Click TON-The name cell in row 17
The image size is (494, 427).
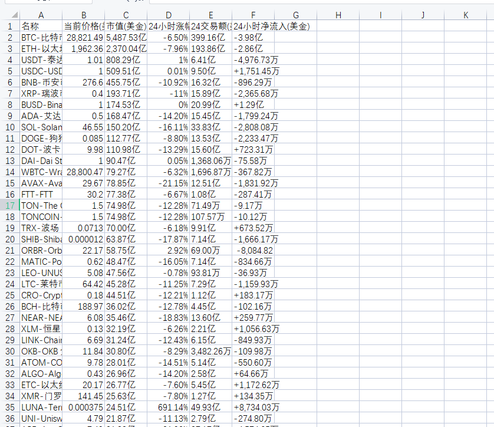(x=41, y=206)
